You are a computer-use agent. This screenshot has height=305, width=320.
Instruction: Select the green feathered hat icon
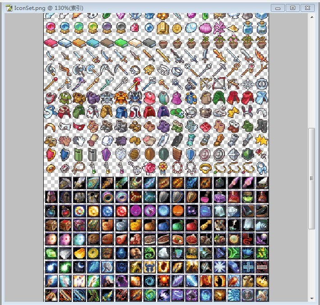coord(178,113)
